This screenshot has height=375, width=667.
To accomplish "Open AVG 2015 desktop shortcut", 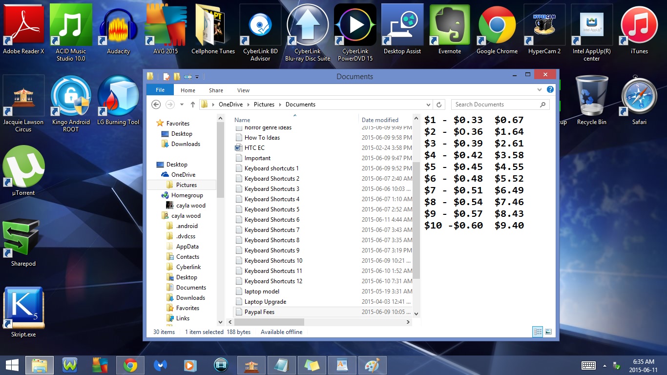I will click(166, 29).
